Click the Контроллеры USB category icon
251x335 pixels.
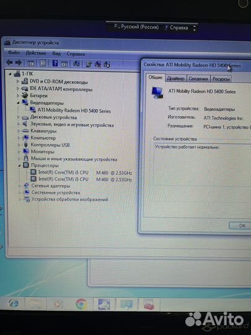pyautogui.click(x=26, y=145)
